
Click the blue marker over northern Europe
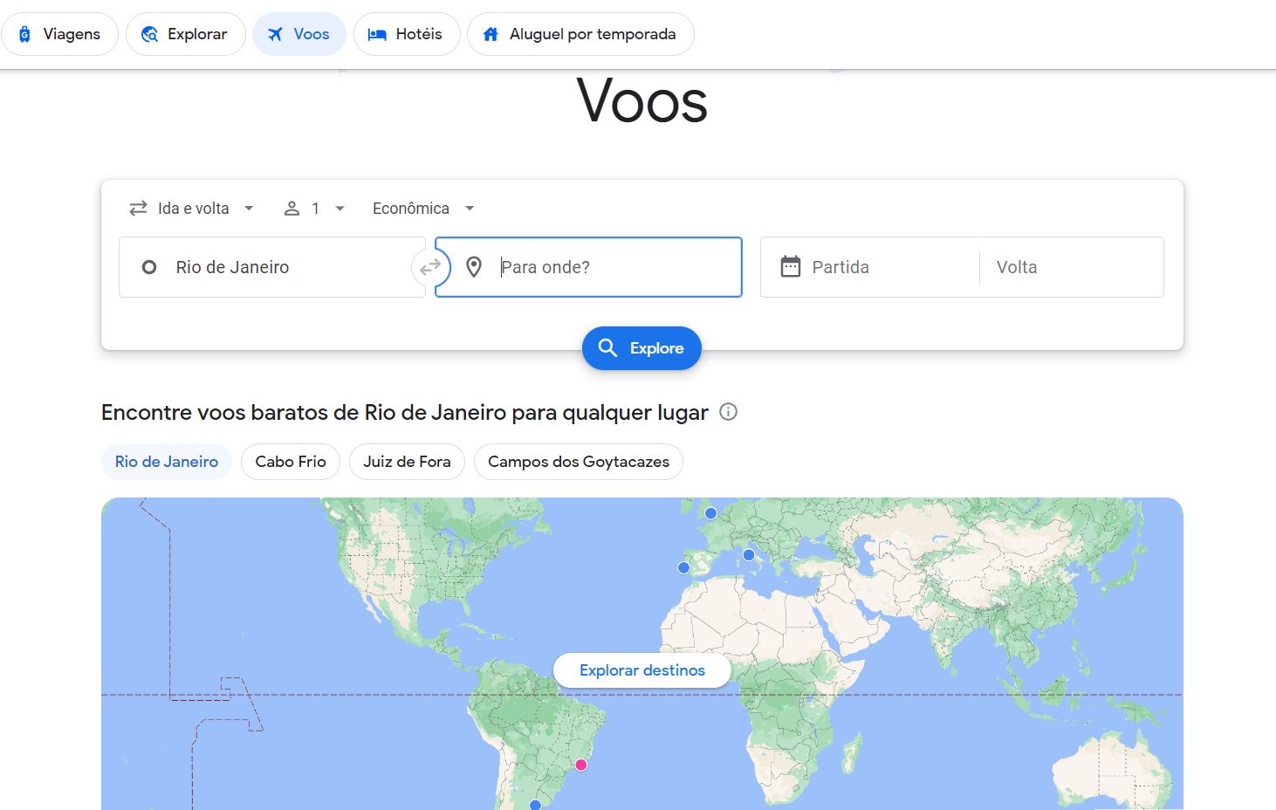710,513
